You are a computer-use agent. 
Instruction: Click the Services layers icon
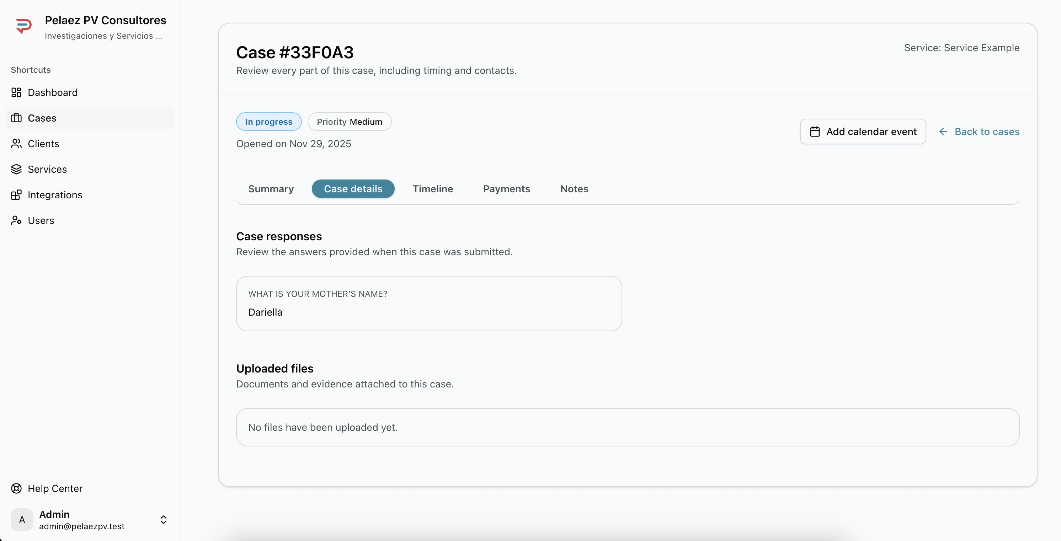pos(16,169)
